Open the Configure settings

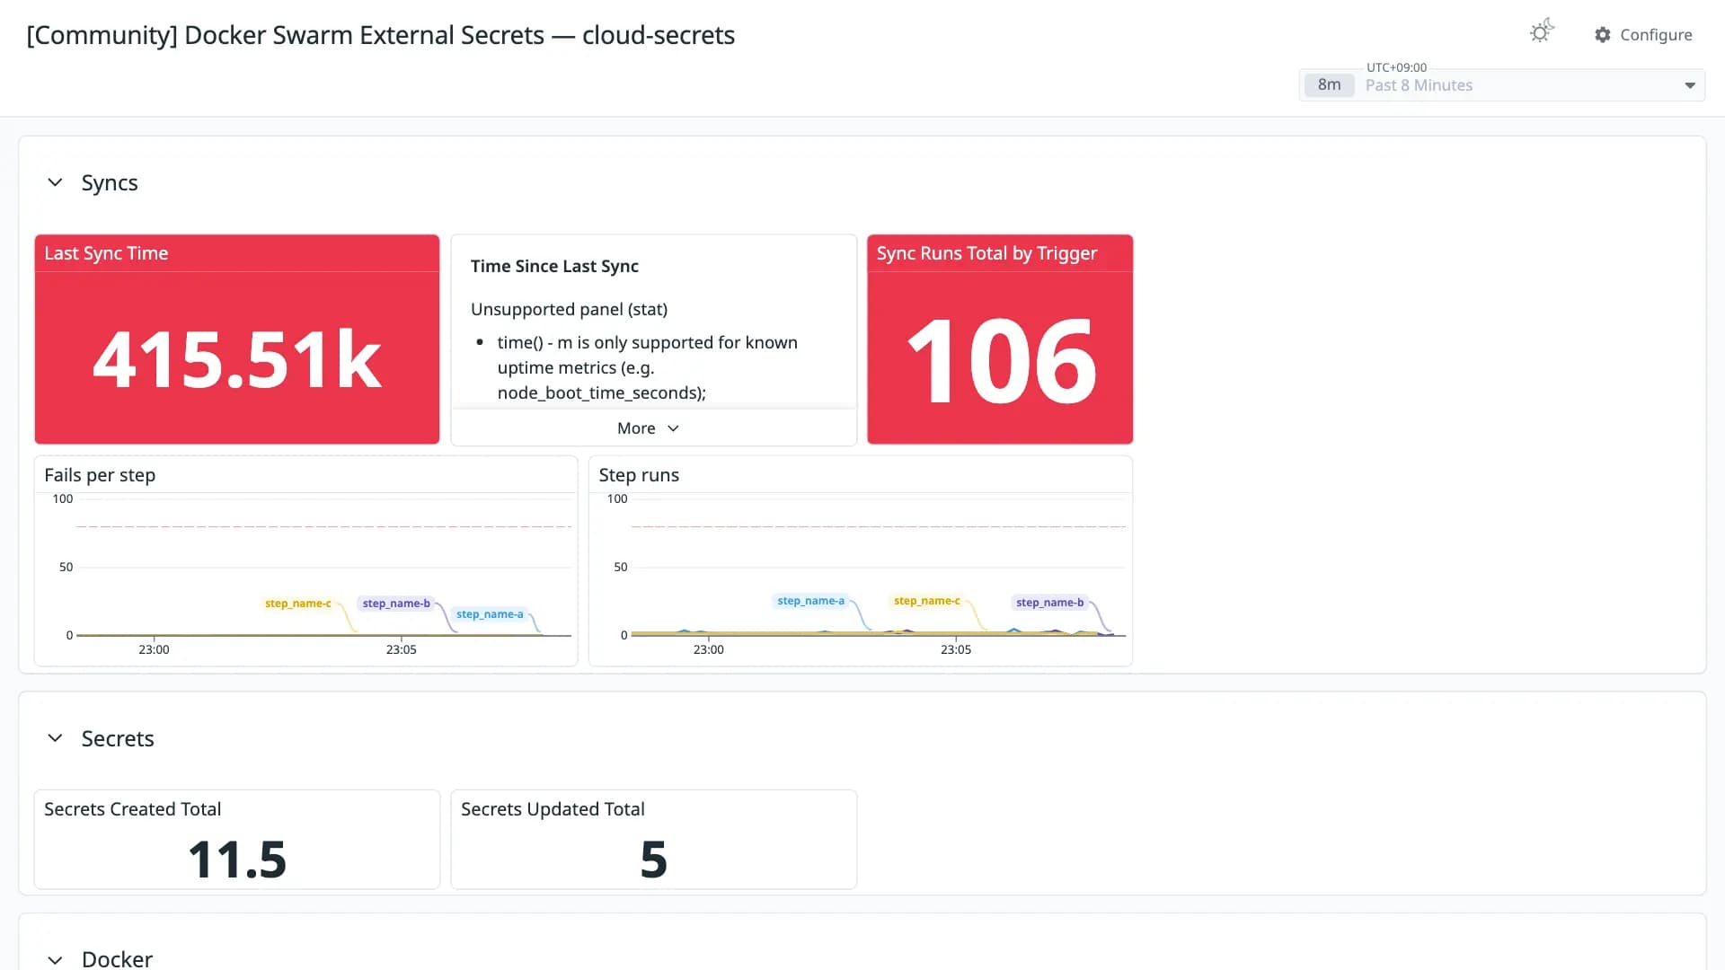pos(1643,34)
